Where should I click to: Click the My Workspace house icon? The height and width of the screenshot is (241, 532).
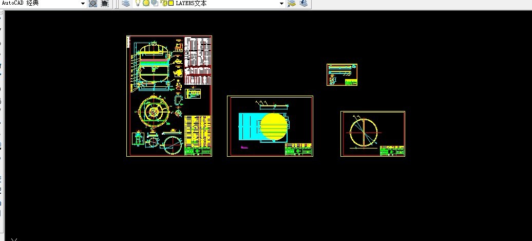point(105,4)
